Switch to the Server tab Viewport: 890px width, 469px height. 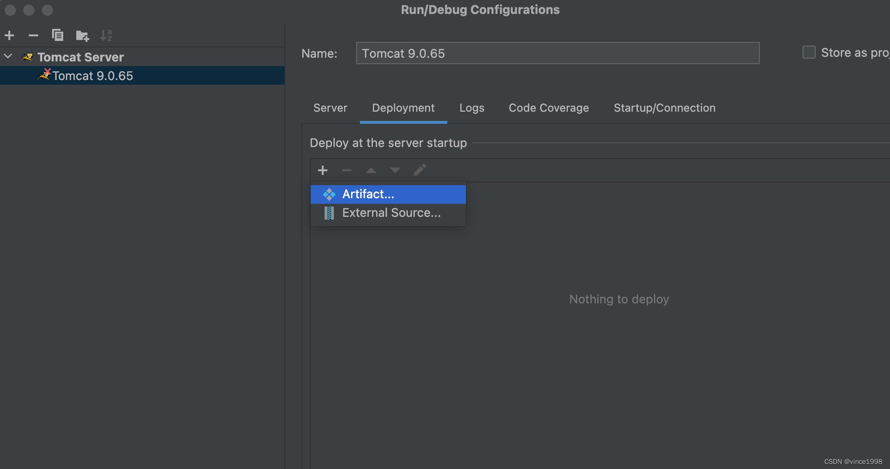330,108
